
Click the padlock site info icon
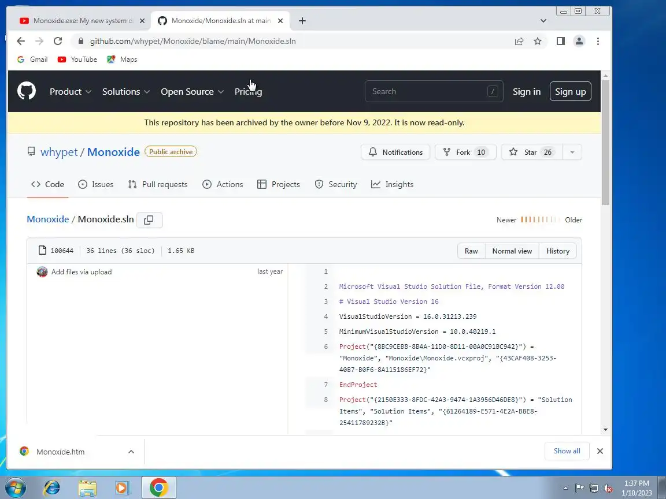(x=81, y=41)
